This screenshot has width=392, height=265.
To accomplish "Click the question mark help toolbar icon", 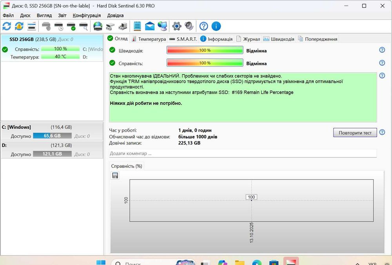I will (x=204, y=26).
